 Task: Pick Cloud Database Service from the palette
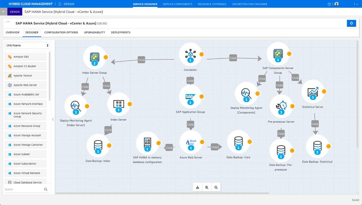tap(25, 182)
